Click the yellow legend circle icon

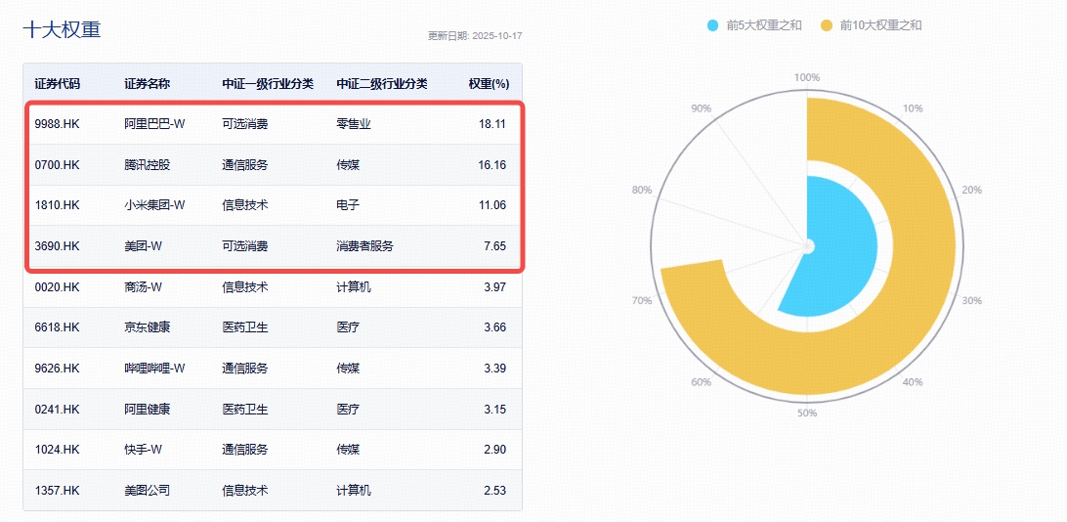pos(826,25)
